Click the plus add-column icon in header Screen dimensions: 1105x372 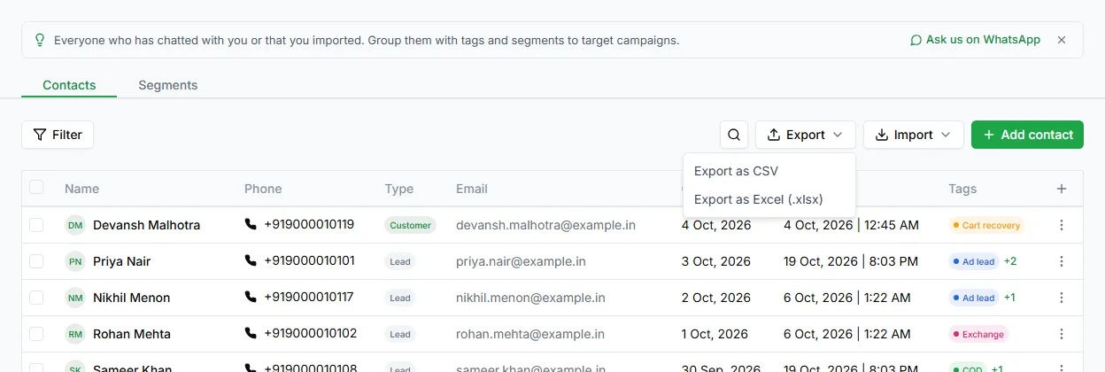[1062, 189]
